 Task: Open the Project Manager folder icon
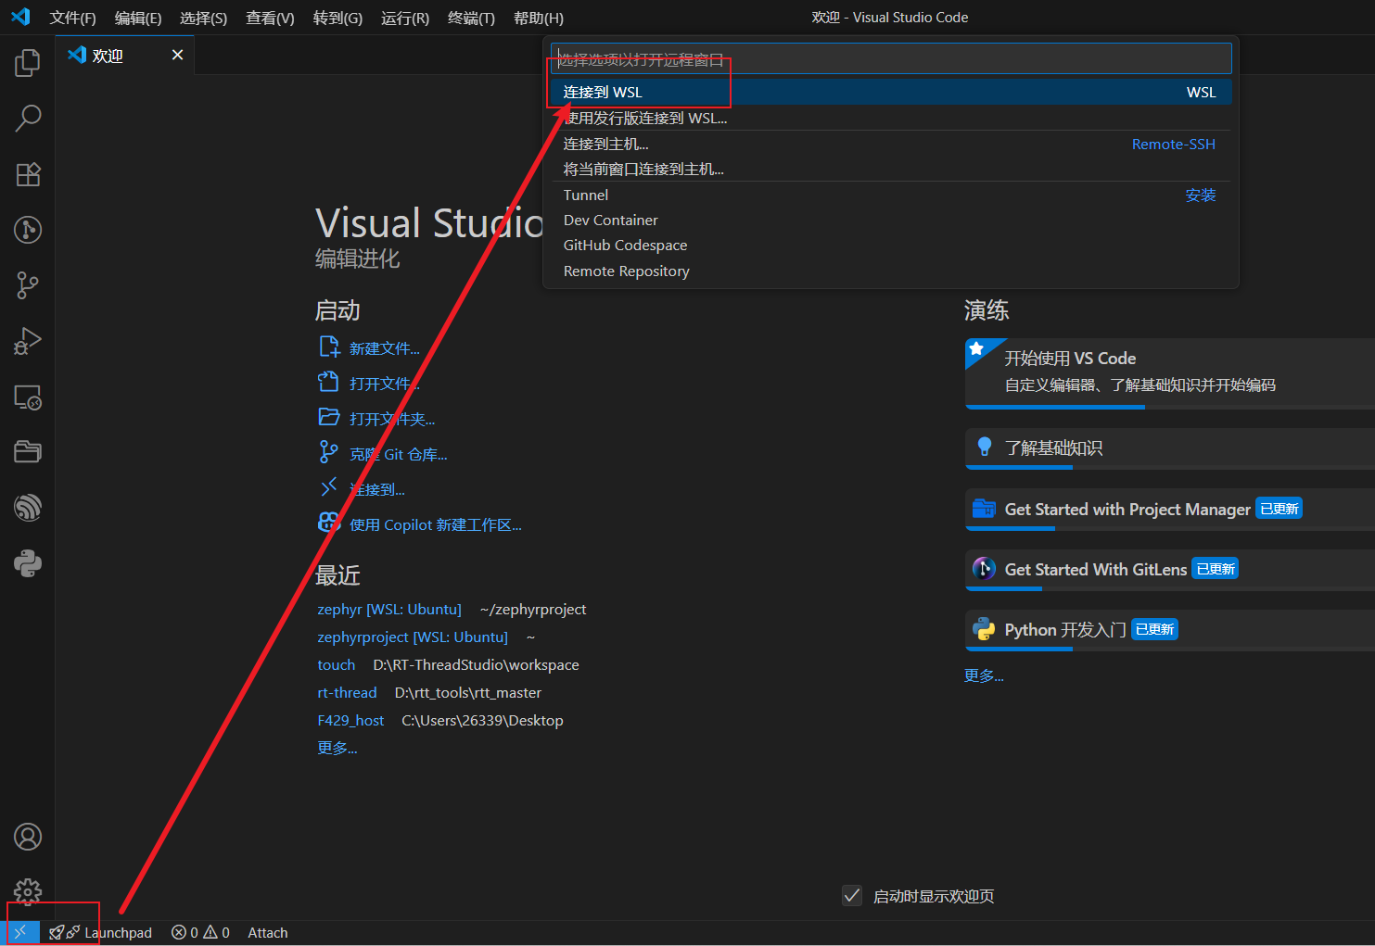[x=28, y=452]
